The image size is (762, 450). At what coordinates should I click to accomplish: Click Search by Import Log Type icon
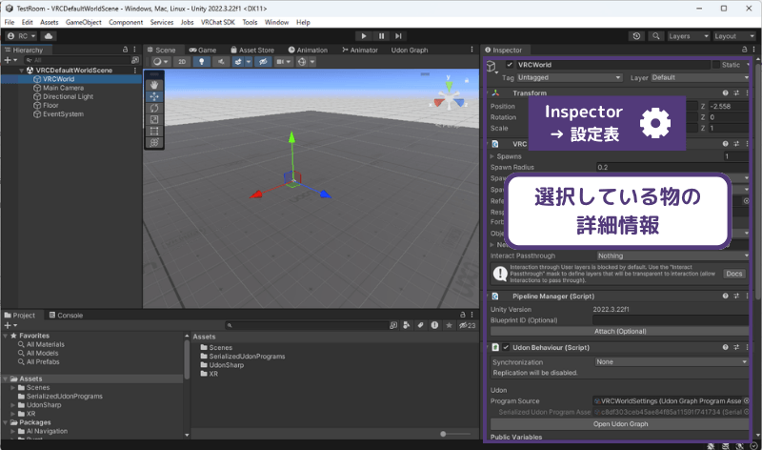[x=434, y=325]
